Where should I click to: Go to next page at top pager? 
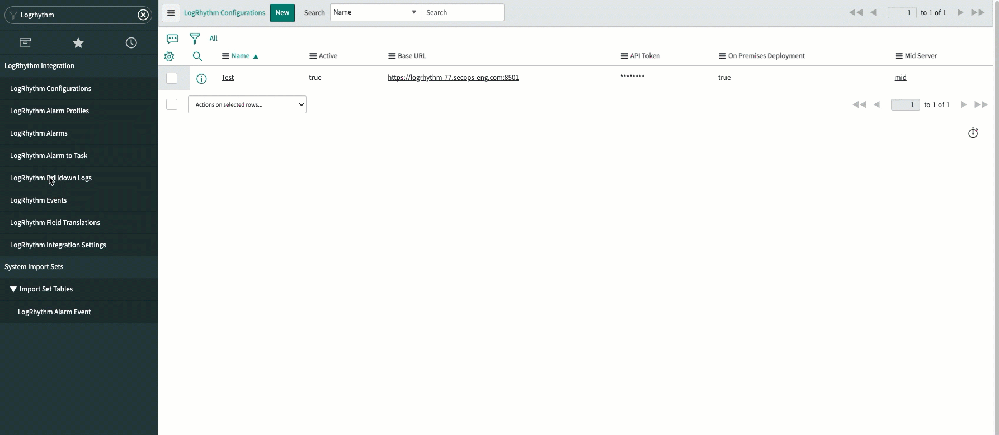click(x=960, y=12)
